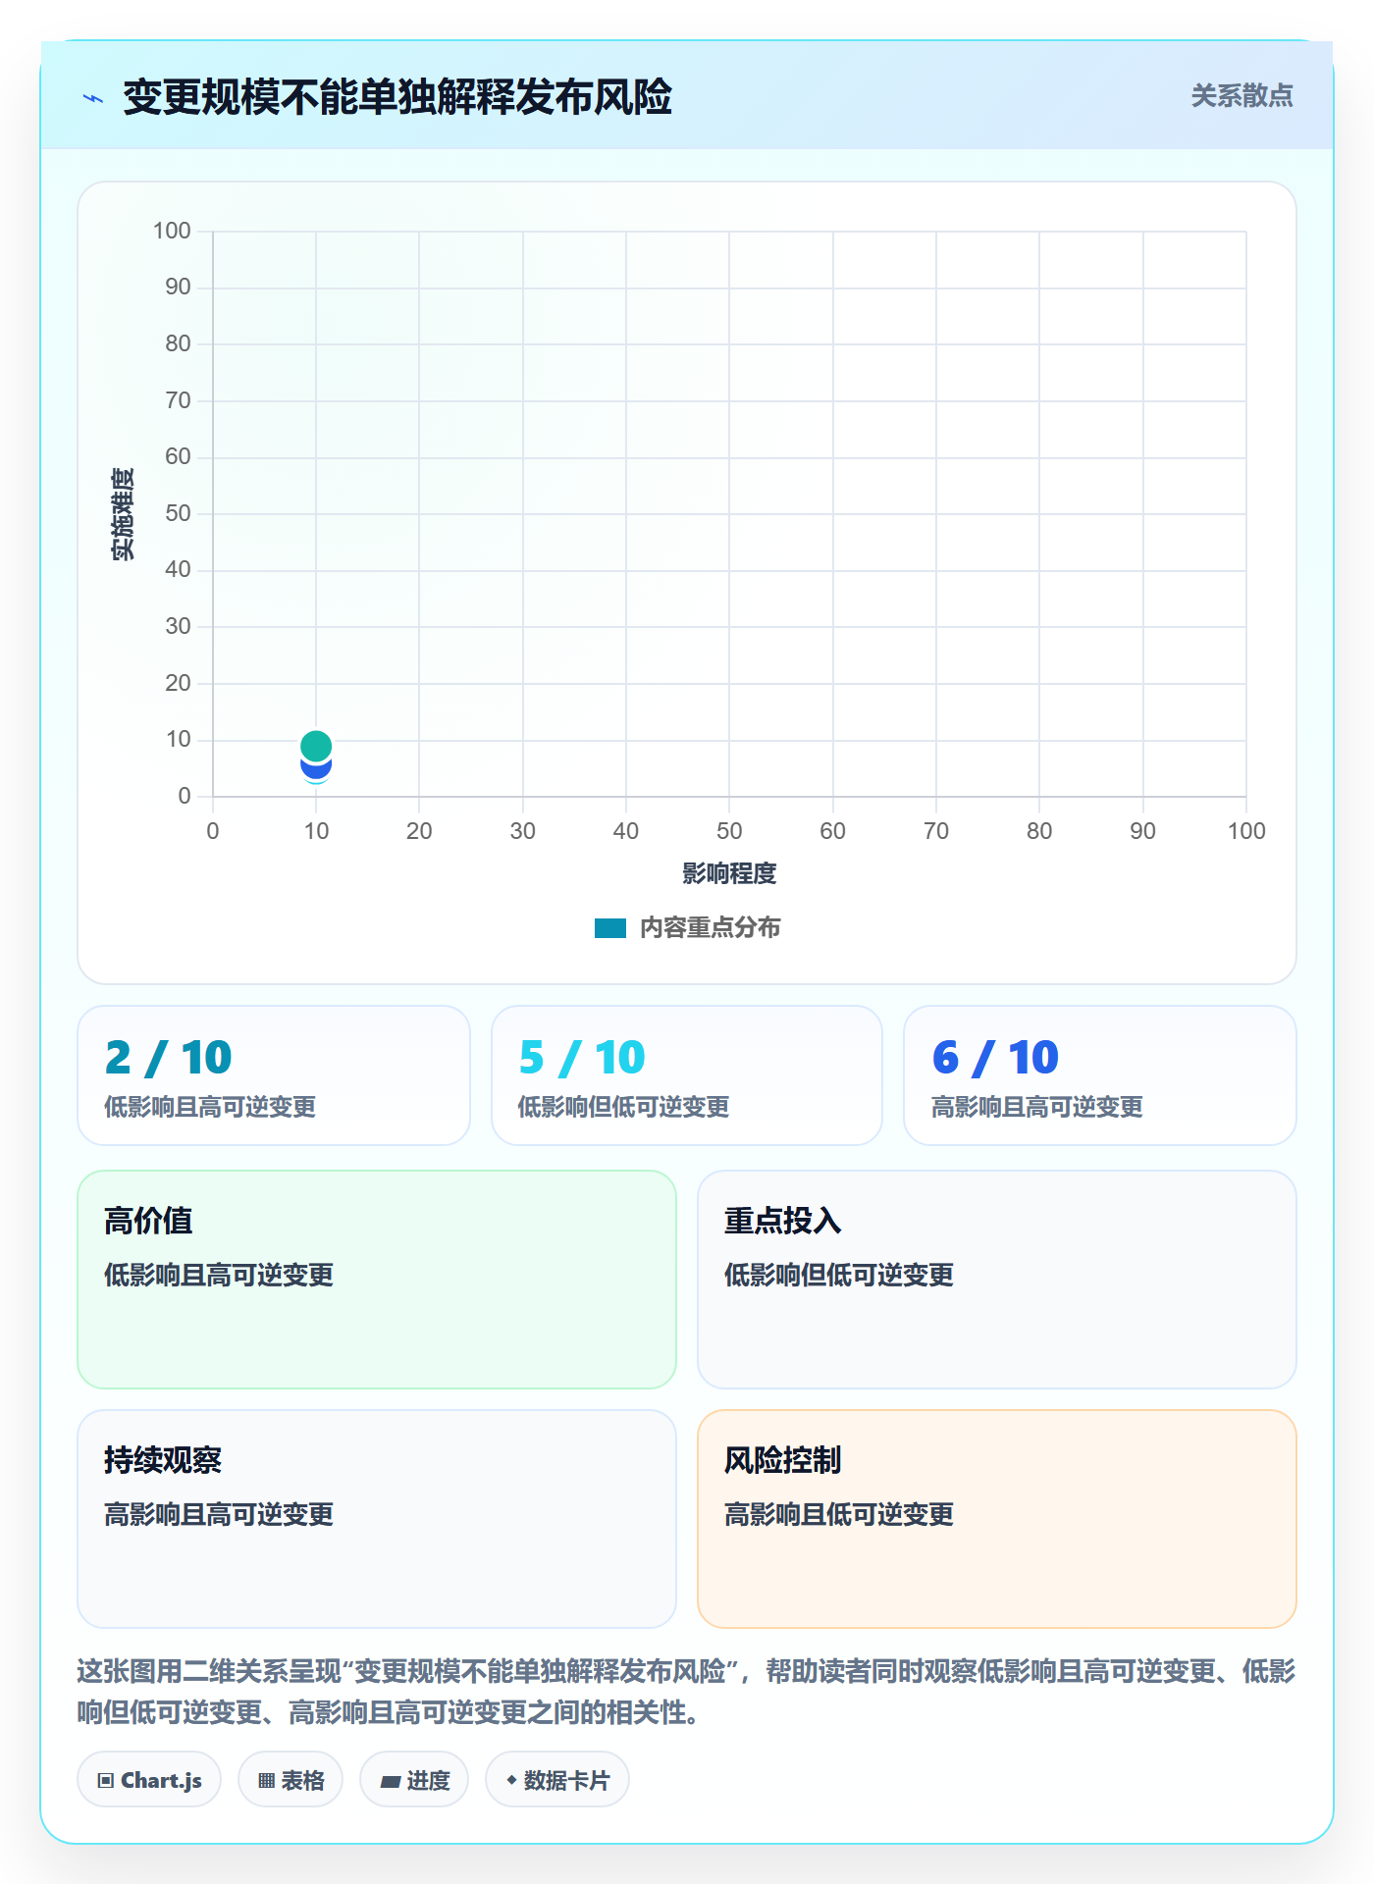This screenshot has height=1884, width=1374.
Task: Click the 重点投入 quadrant heading
Action: [783, 1221]
